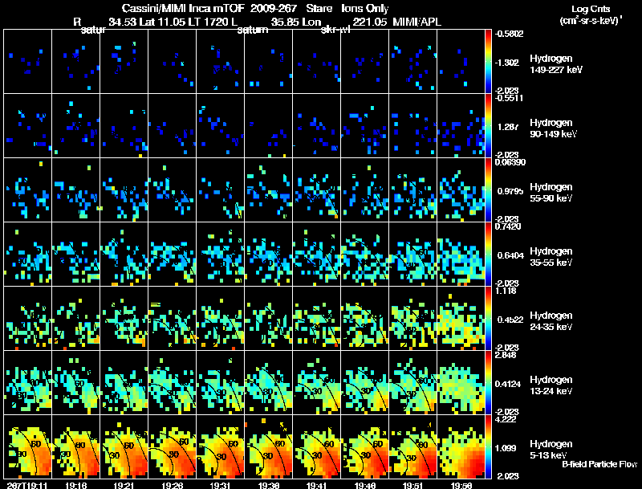This screenshot has width=642, height=489.
Task: Click the Hydrogen 90-149 keV color scale bar
Action: click(x=488, y=126)
